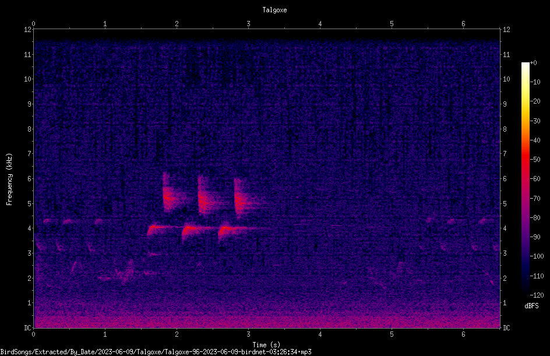This screenshot has height=356, width=550.
Task: Click the 7 kHz tick on left axis
Action: (x=30, y=154)
